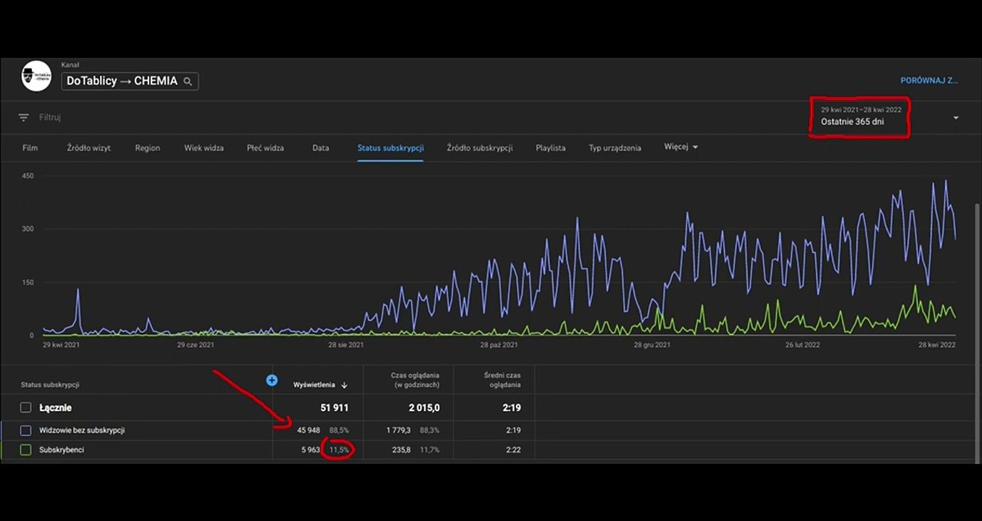This screenshot has width=982, height=521.
Task: Click 2:19 in the Widzowie bez subskrypcji row
Action: (513, 431)
